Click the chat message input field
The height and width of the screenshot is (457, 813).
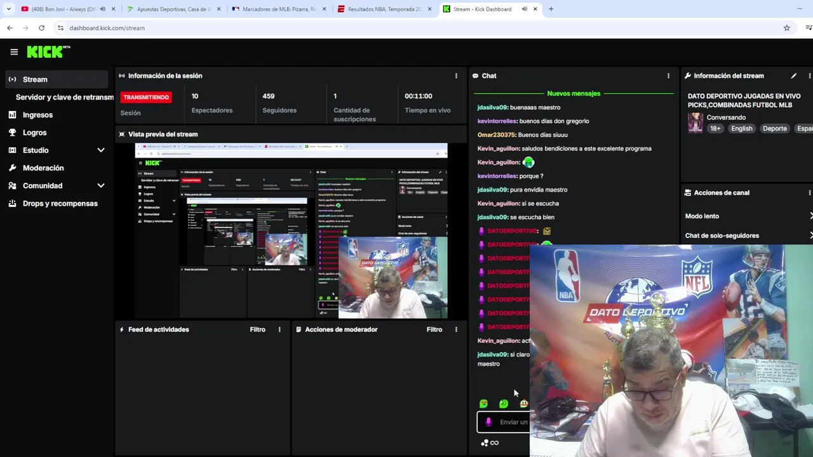click(503, 422)
